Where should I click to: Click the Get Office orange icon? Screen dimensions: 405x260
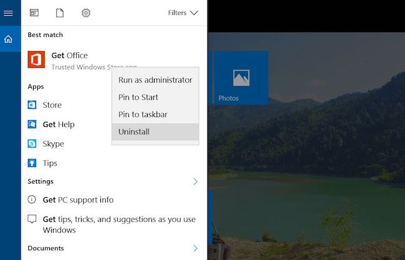point(36,60)
